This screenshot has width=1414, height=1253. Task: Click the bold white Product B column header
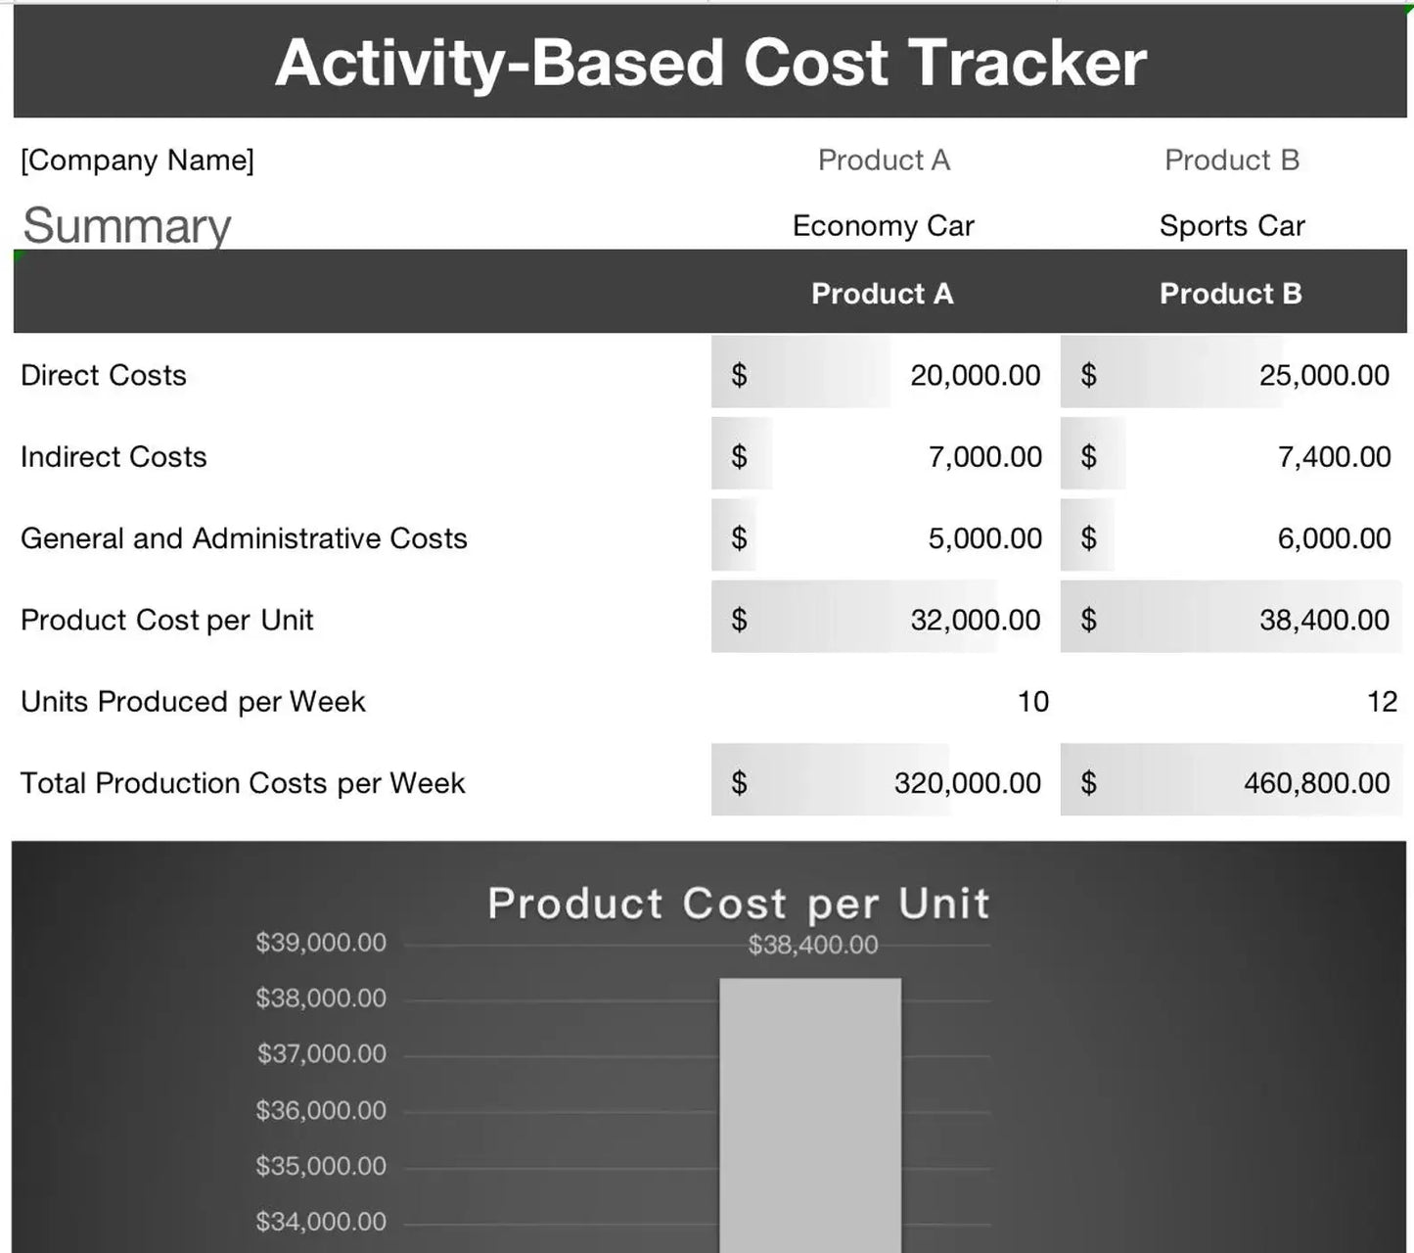point(1230,294)
